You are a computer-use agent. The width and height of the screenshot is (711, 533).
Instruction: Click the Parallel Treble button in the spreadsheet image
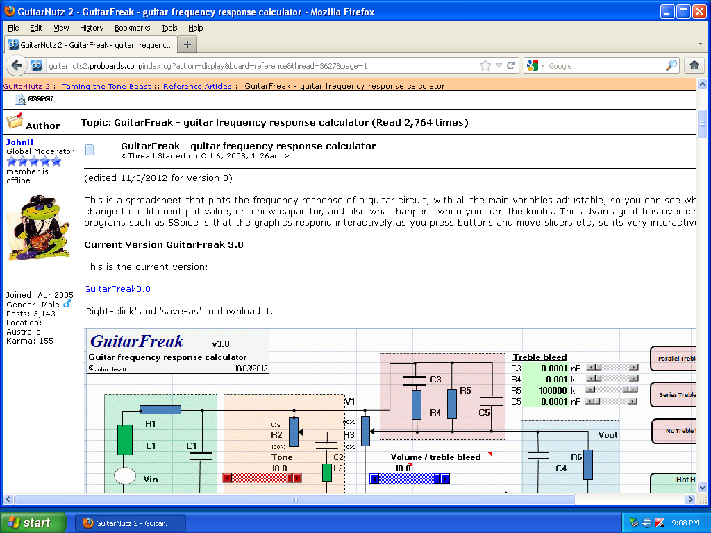coord(674,359)
